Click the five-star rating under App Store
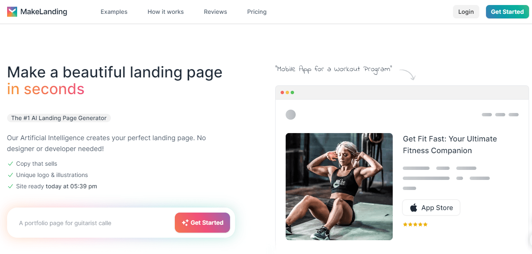The height and width of the screenshot is (254, 532). pos(415,225)
